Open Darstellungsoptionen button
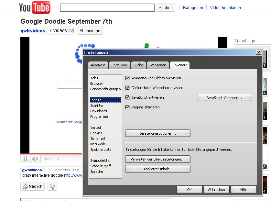Screen dimensions: 271x201 pyautogui.click(x=157, y=133)
